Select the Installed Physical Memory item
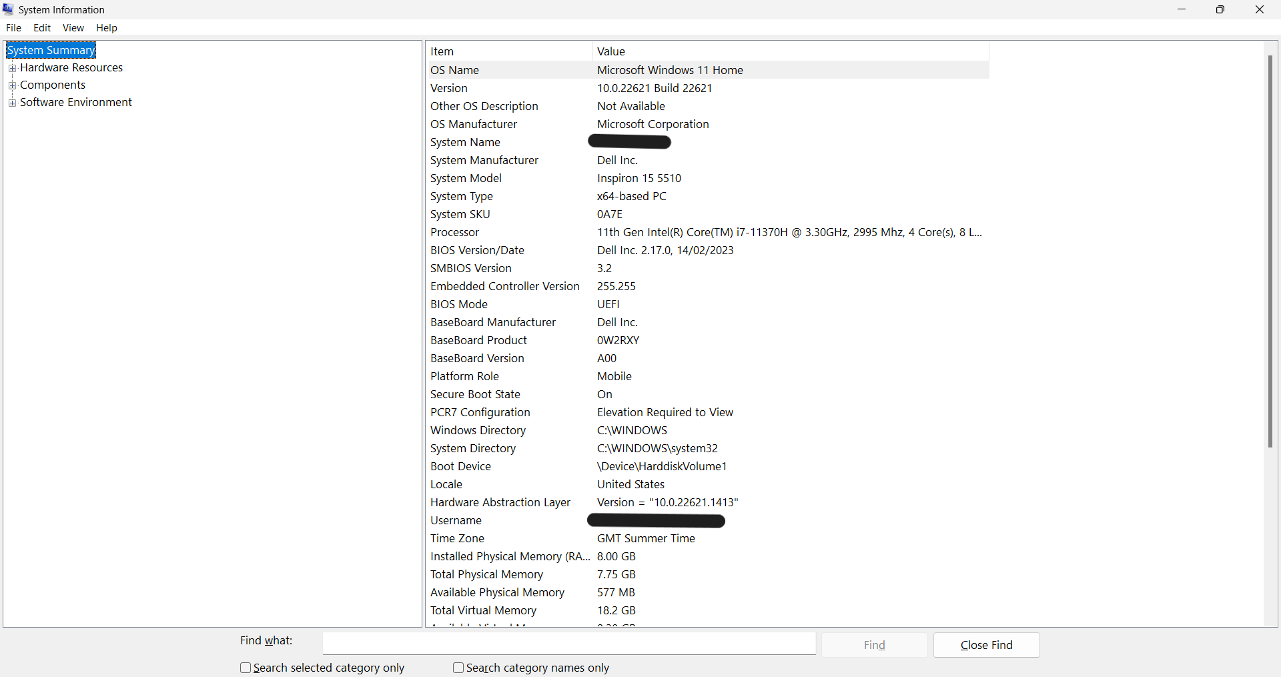Image resolution: width=1281 pixels, height=677 pixels. click(x=510, y=556)
